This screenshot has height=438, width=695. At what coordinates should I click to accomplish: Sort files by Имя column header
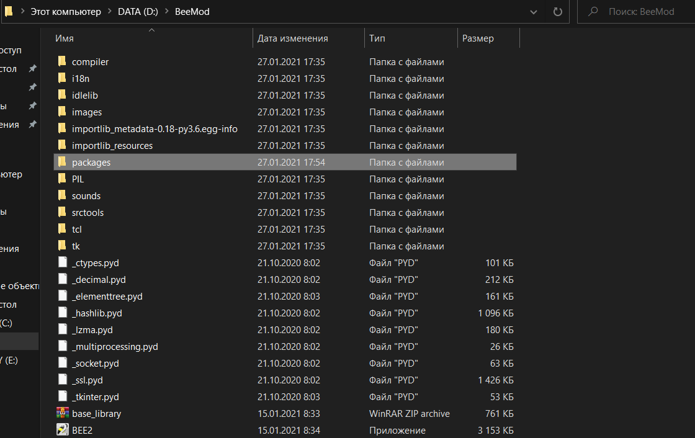pos(65,38)
